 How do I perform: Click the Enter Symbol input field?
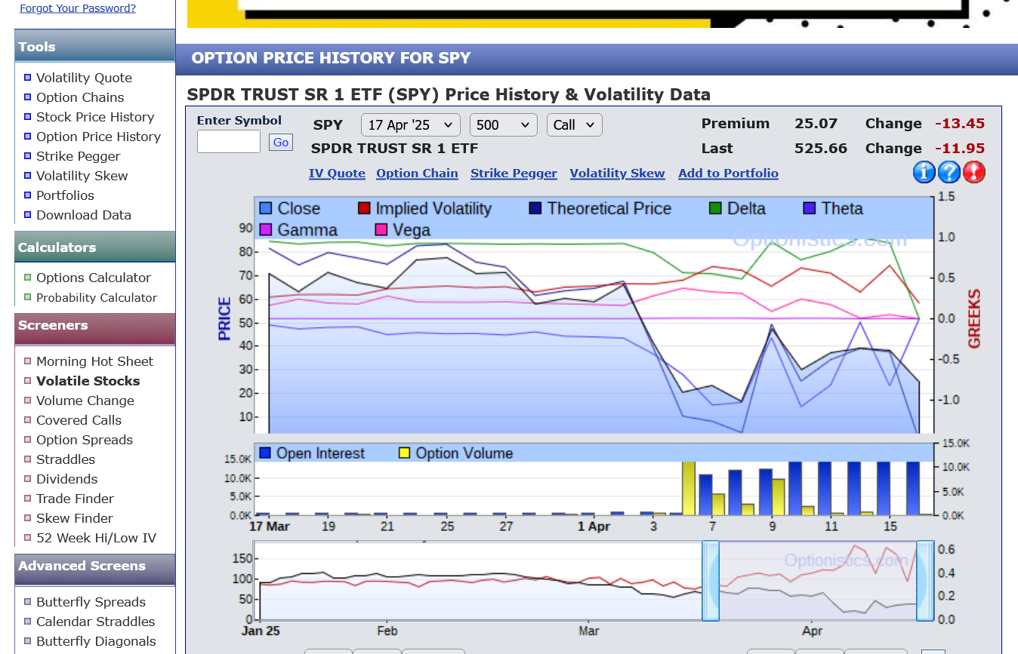[x=229, y=142]
